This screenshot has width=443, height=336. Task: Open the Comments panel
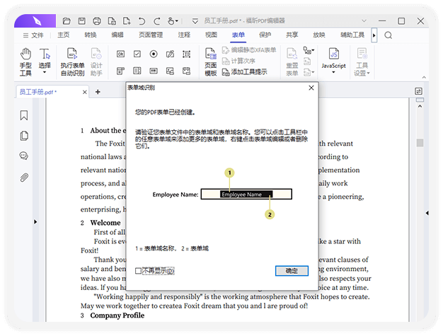click(24, 156)
